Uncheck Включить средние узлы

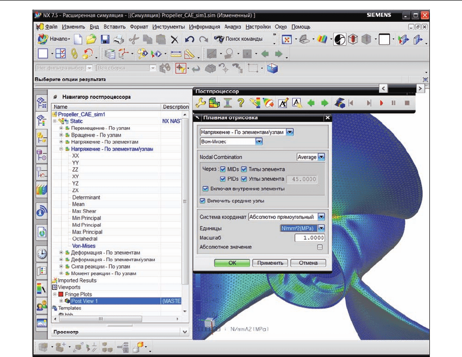tap(202, 201)
